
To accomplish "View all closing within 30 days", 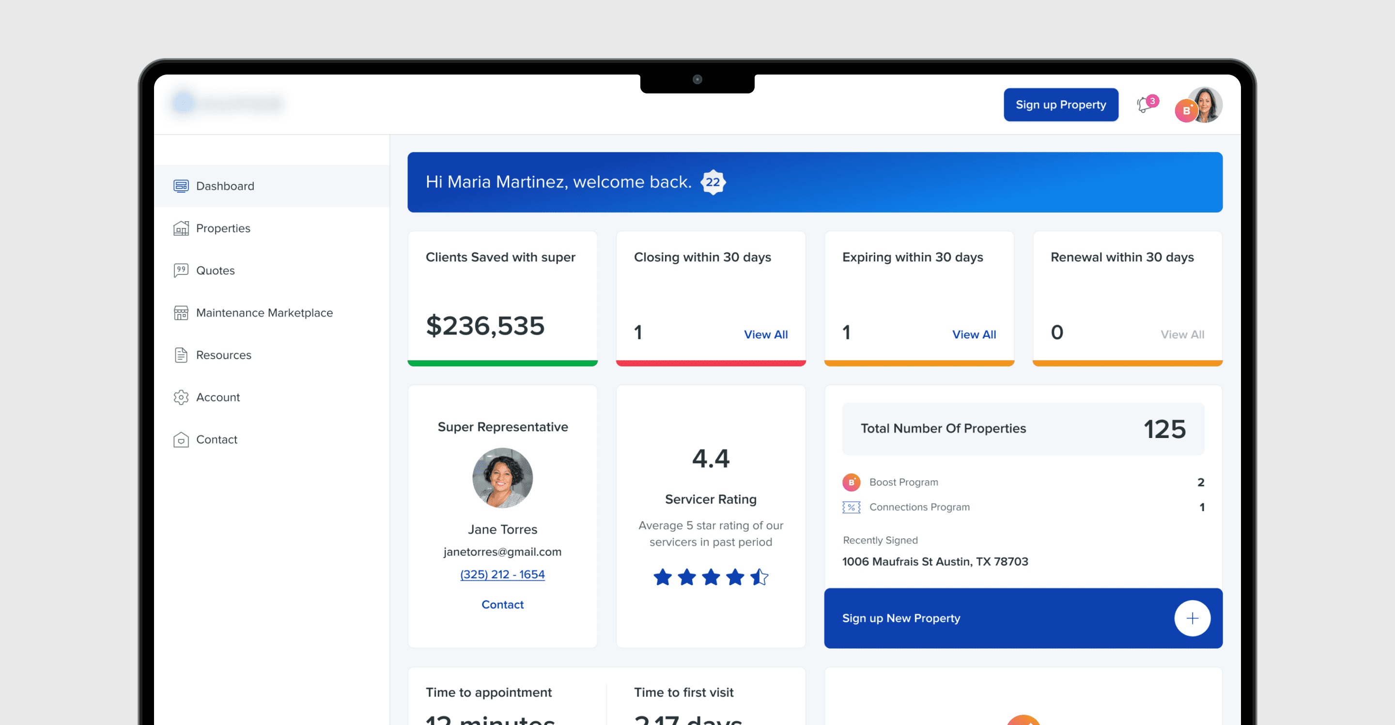I will pos(765,334).
